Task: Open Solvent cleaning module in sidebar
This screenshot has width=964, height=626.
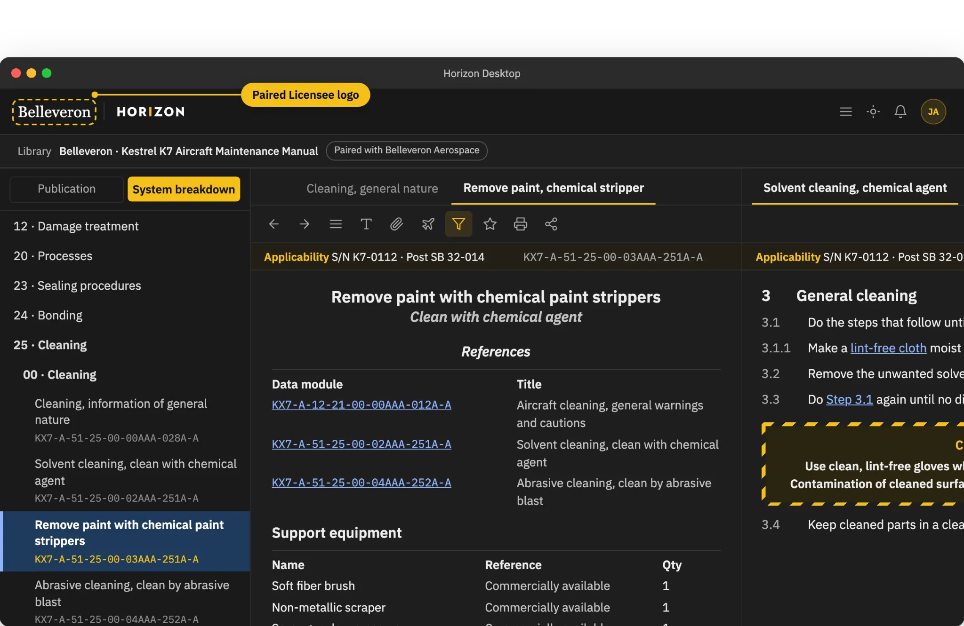Action: [125, 480]
